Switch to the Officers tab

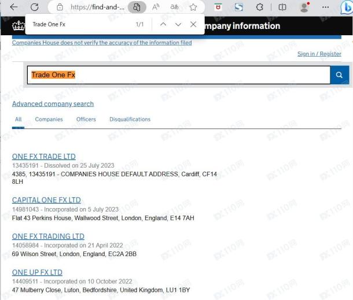(86, 120)
